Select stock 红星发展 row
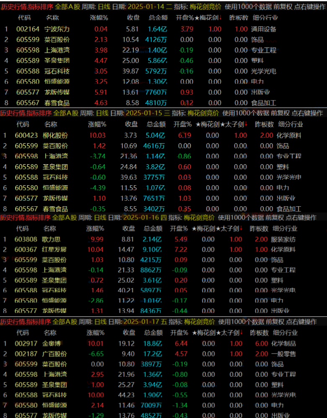Viewport: 327px width, 418px height. [x=163, y=250]
